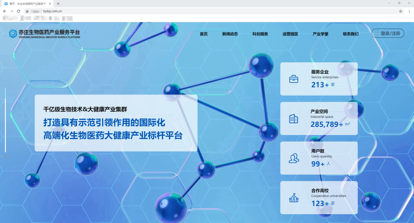Image resolution: width=414 pixels, height=223 pixels.
Task: Click the building icon on 产业空间 card
Action: [x=294, y=119]
